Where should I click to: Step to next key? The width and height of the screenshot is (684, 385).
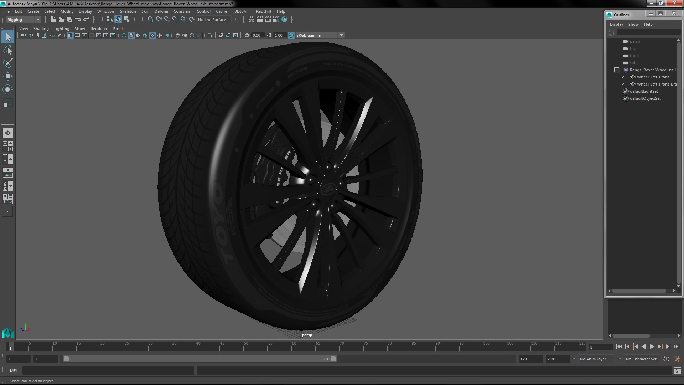[660, 346]
